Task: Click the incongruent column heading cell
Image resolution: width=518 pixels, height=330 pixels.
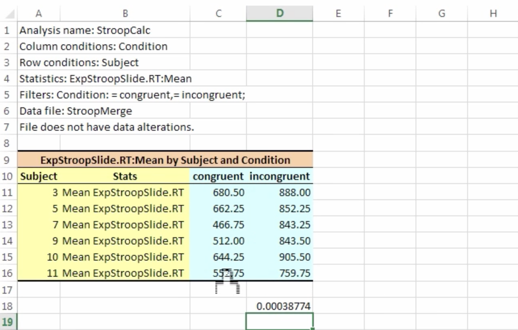Action: [280, 176]
